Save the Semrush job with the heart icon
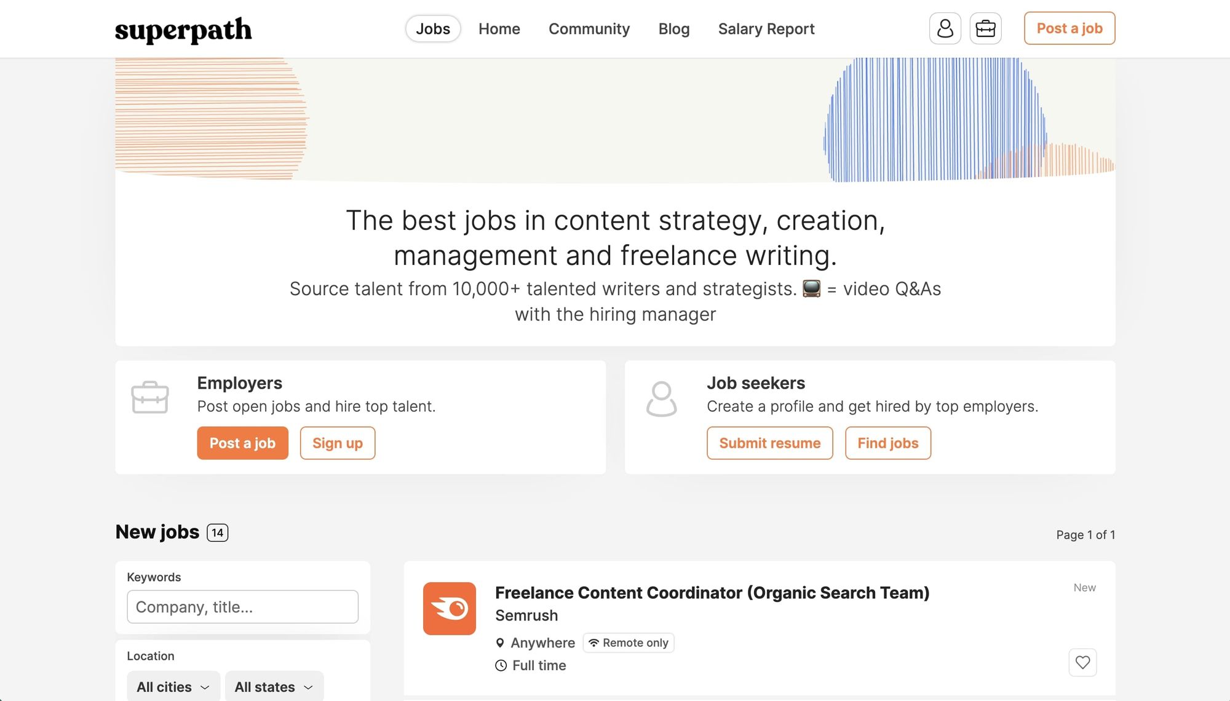 coord(1082,662)
